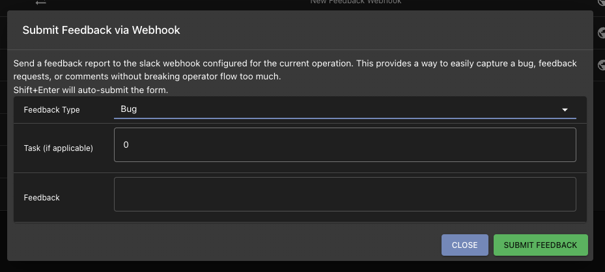The image size is (605, 272).
Task: Click the globe icon next to the dialog title
Action: (601, 33)
